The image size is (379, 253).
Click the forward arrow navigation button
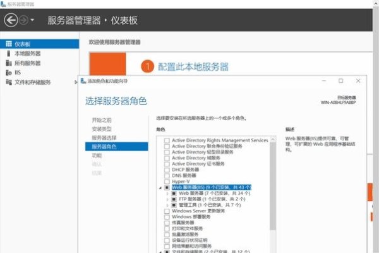coord(24,20)
